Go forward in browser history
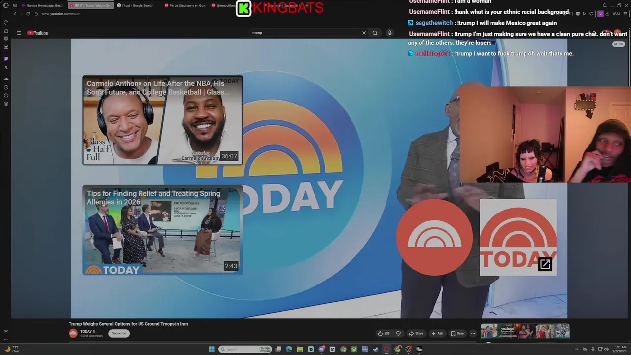This screenshot has height=355, width=631. point(21,14)
